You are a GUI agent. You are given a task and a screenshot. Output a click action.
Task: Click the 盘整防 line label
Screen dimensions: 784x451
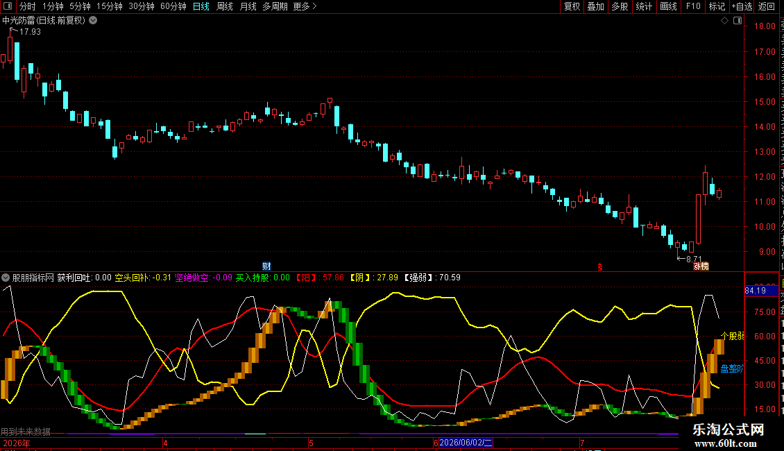pyautogui.click(x=732, y=368)
